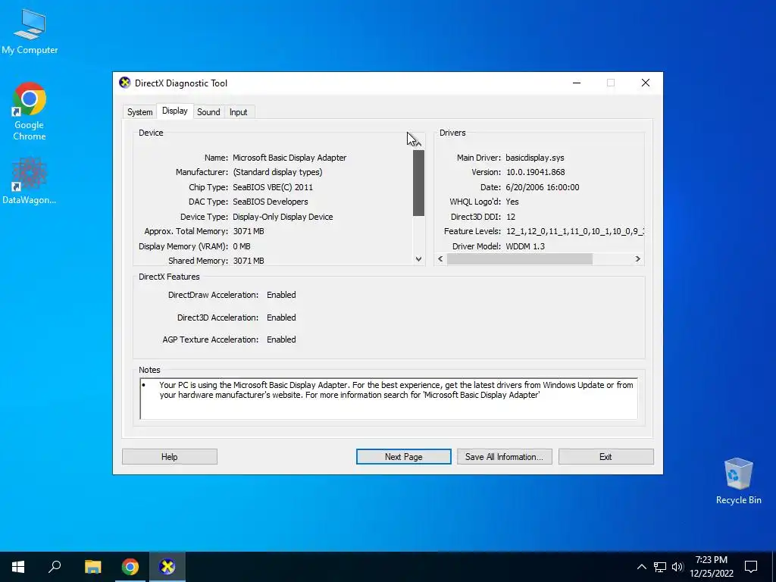Click DirectDraw Acceleration 'Enabled' status
The height and width of the screenshot is (582, 776).
[x=281, y=295]
